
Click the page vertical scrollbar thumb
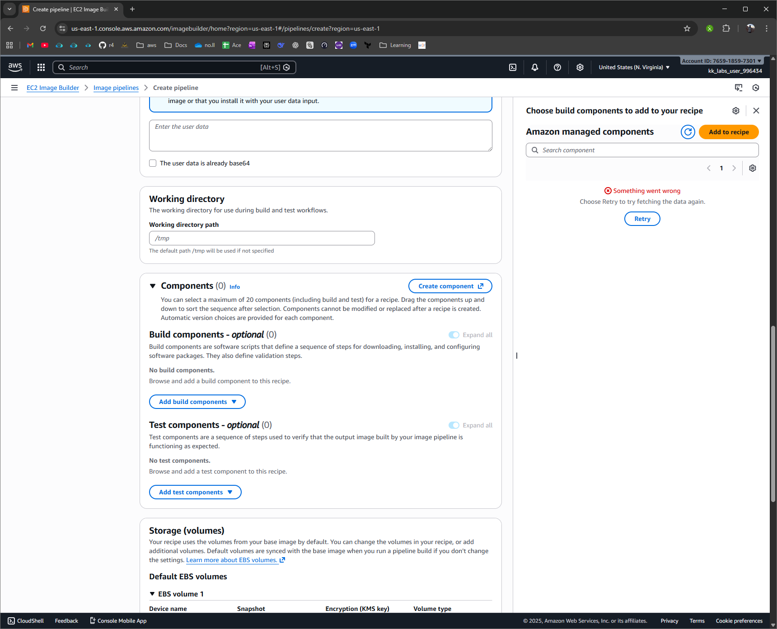point(773,413)
